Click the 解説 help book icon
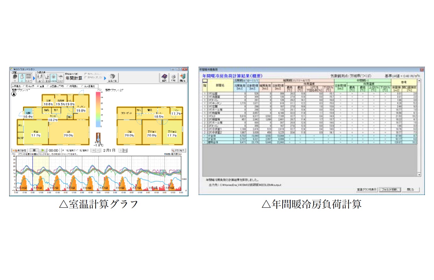 click(x=164, y=77)
